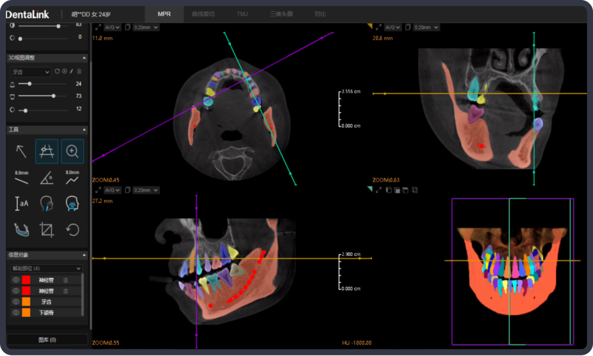The height and width of the screenshot is (356, 593).
Task: Click the orange swatch of 牙齿
Action: pyautogui.click(x=26, y=302)
